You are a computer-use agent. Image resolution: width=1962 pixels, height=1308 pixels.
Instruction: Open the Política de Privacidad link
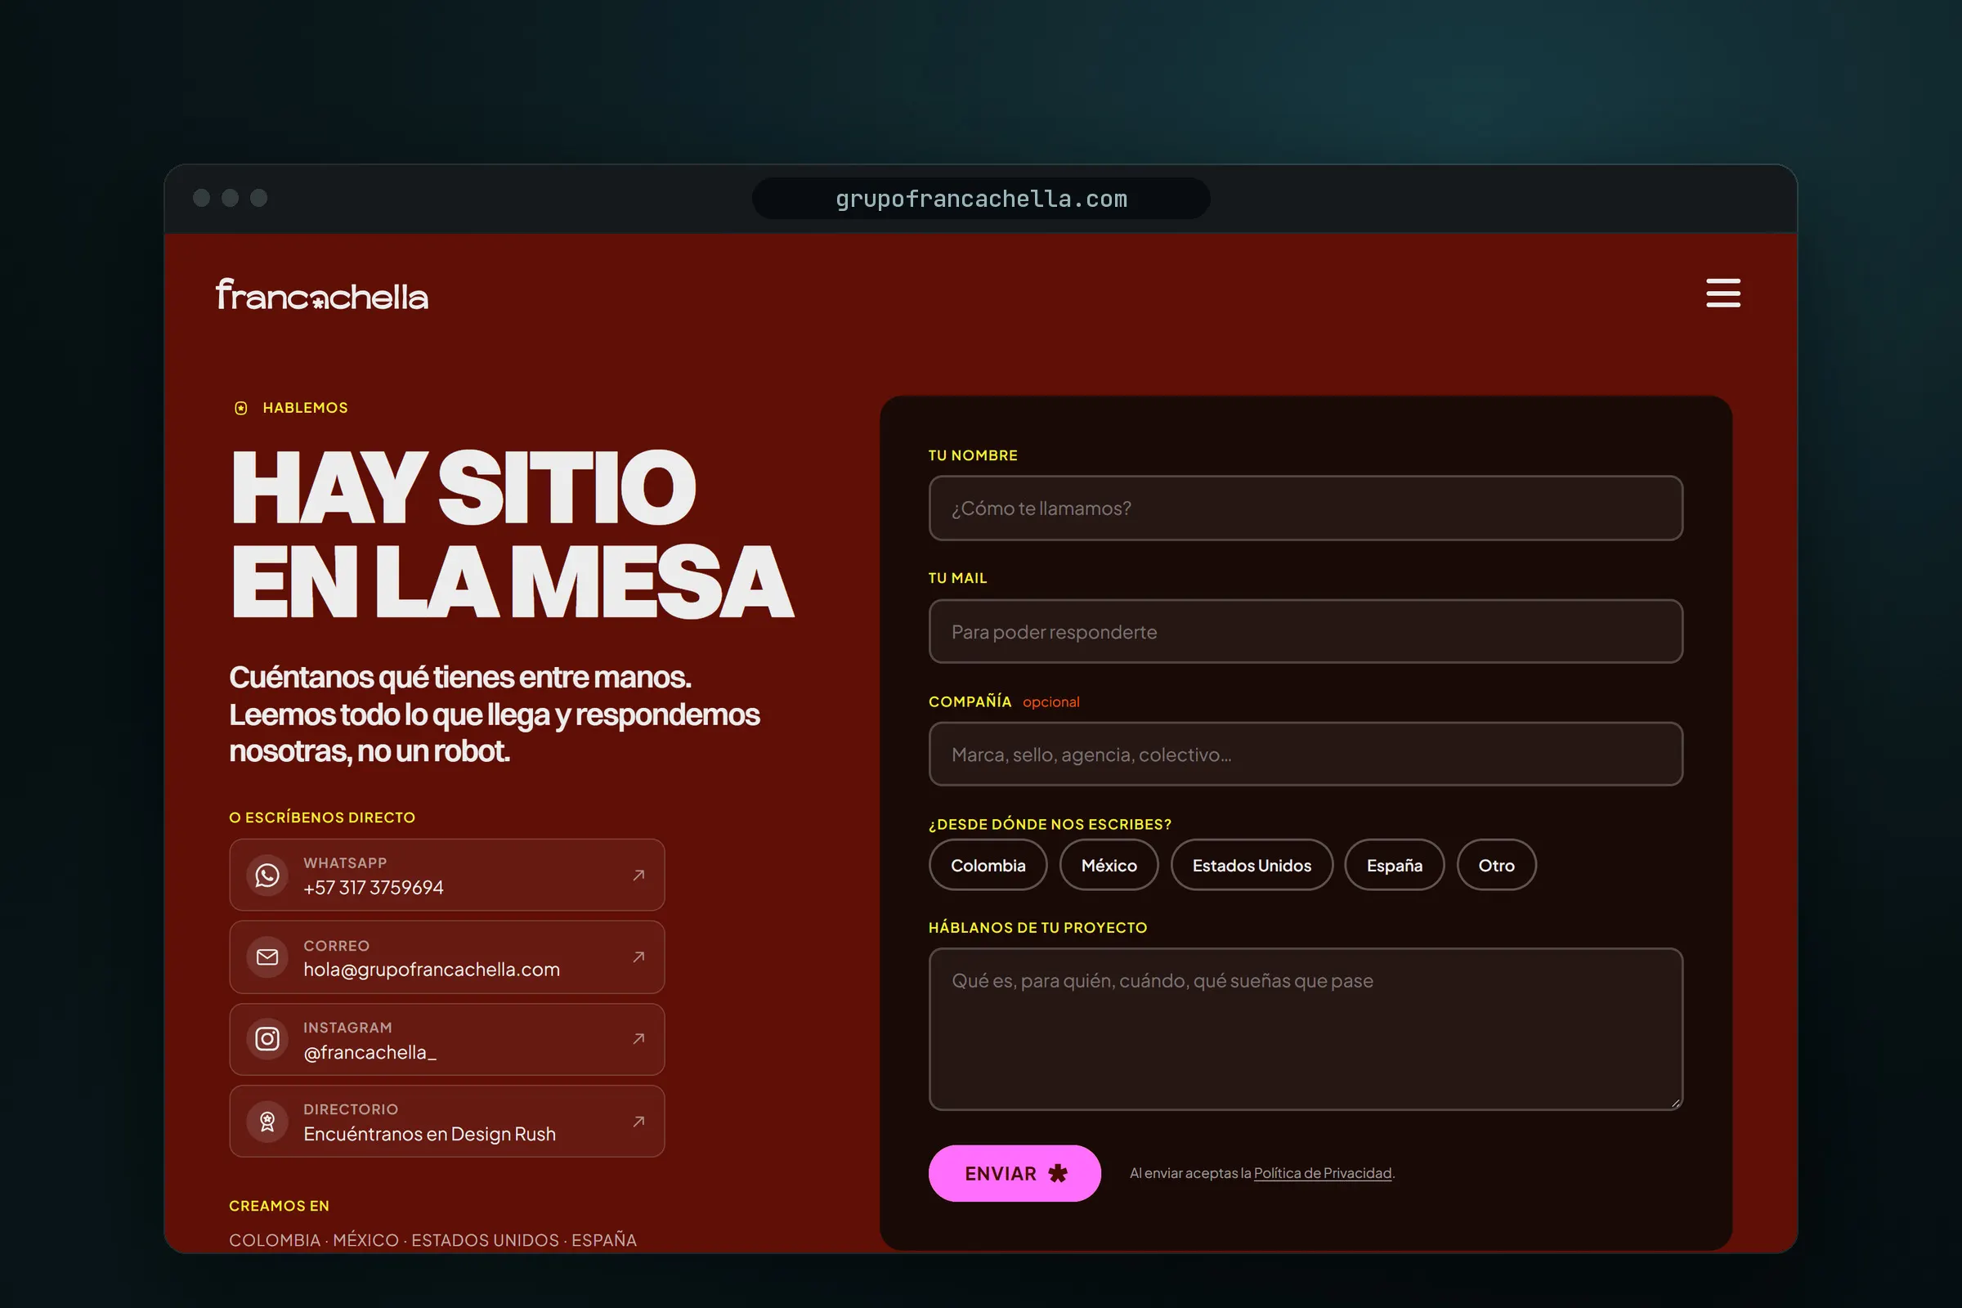[x=1322, y=1173]
